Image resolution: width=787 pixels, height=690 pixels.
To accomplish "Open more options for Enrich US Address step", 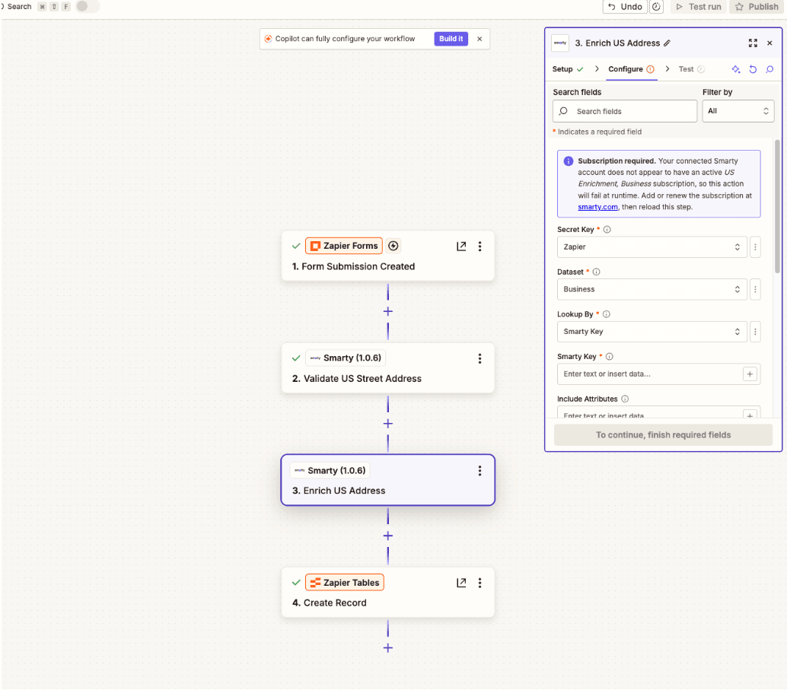I will [480, 471].
